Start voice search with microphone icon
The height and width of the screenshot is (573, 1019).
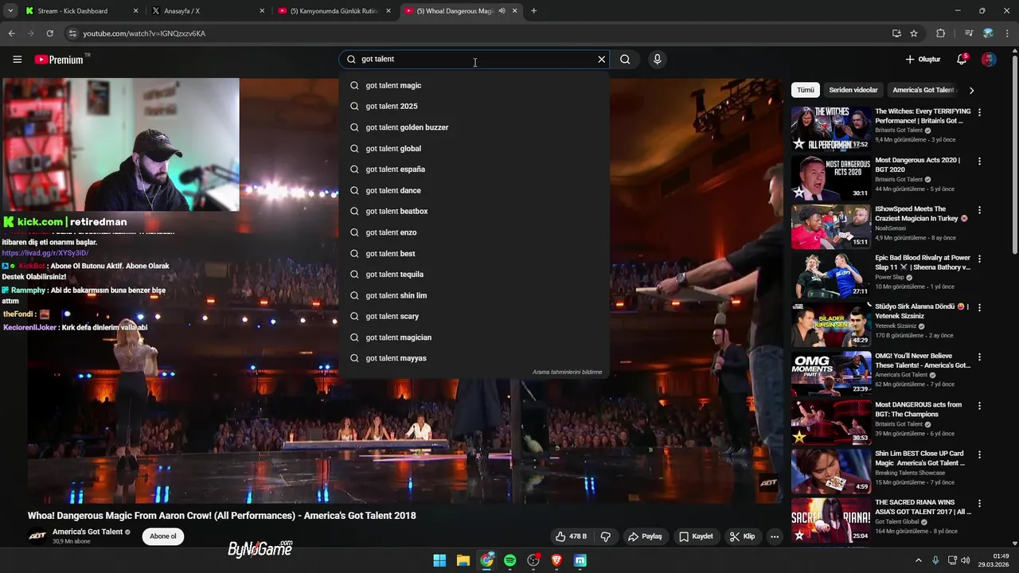657,59
